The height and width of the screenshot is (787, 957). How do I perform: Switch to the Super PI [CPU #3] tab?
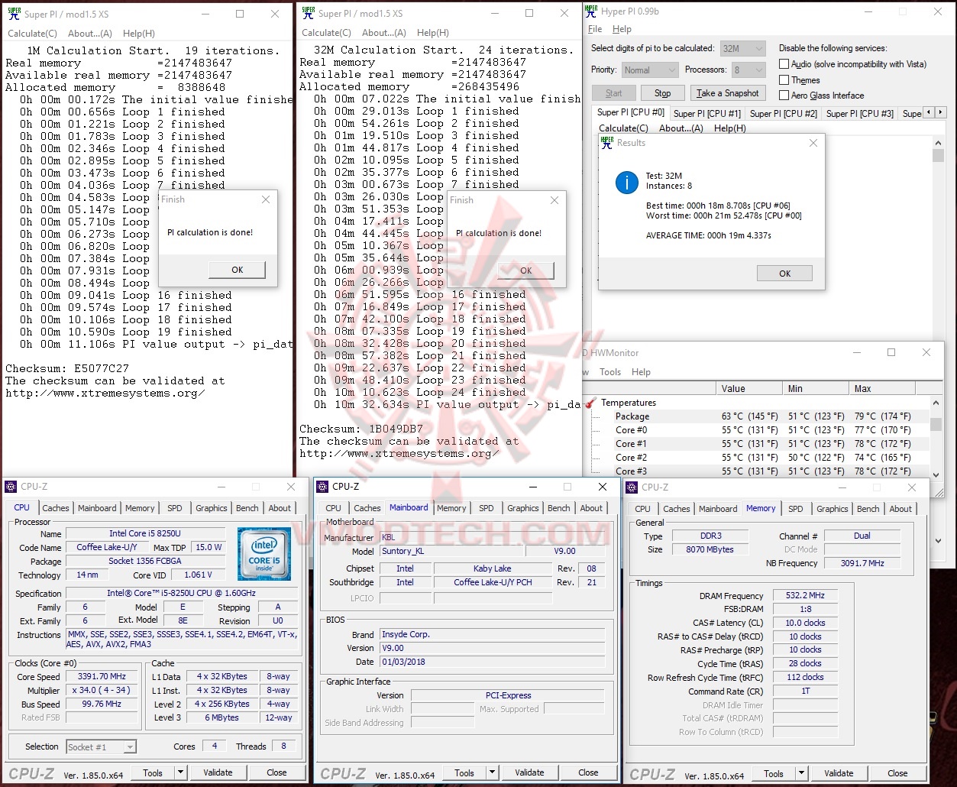pos(860,114)
